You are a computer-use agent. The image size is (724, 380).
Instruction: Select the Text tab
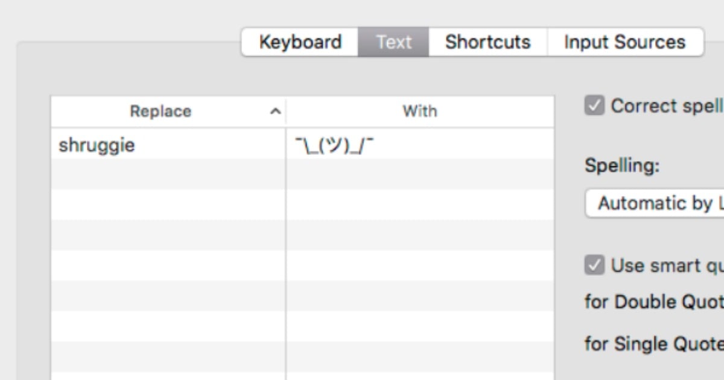(x=393, y=42)
